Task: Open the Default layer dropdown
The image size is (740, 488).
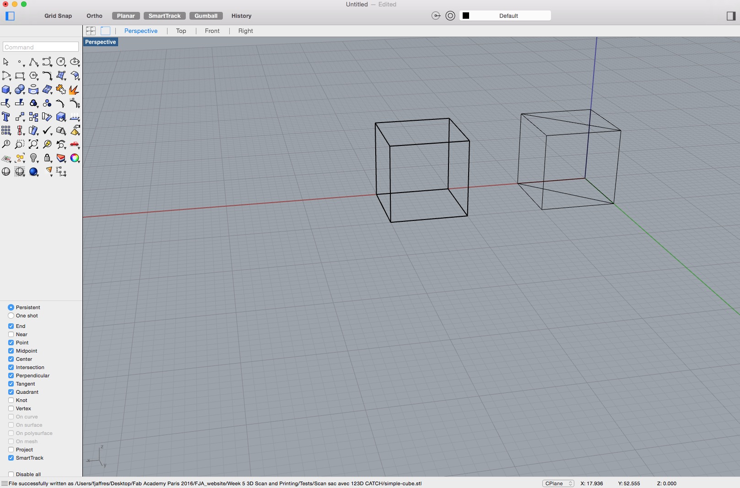Action: [505, 16]
